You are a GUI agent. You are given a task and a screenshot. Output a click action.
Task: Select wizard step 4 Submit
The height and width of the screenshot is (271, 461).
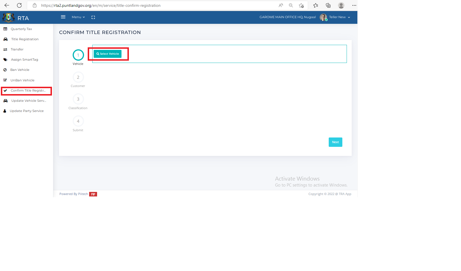click(x=78, y=121)
